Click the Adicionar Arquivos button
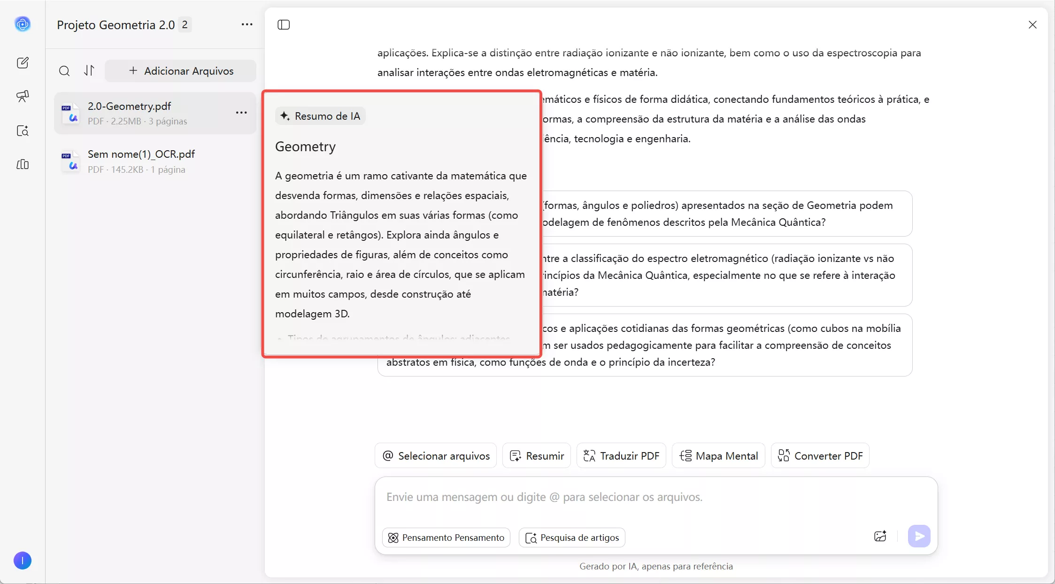Viewport: 1055px width, 584px height. (181, 71)
